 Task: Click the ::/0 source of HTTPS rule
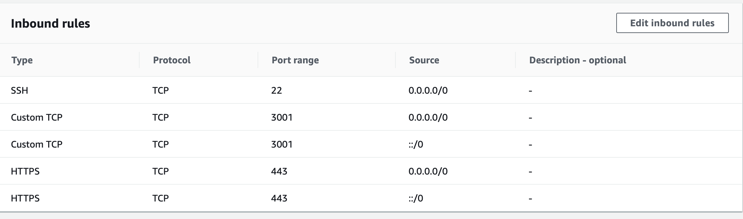(416, 198)
